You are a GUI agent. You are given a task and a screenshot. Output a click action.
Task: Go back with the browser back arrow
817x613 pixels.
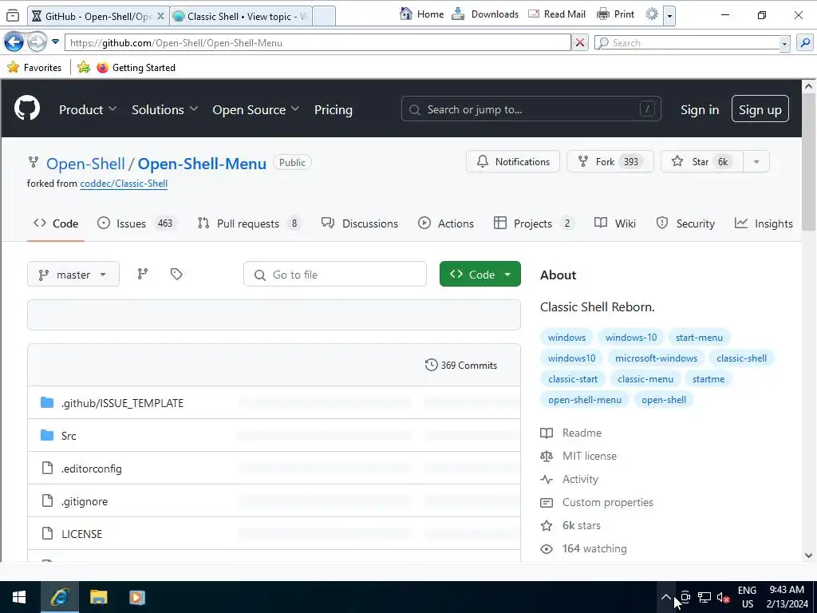[14, 42]
